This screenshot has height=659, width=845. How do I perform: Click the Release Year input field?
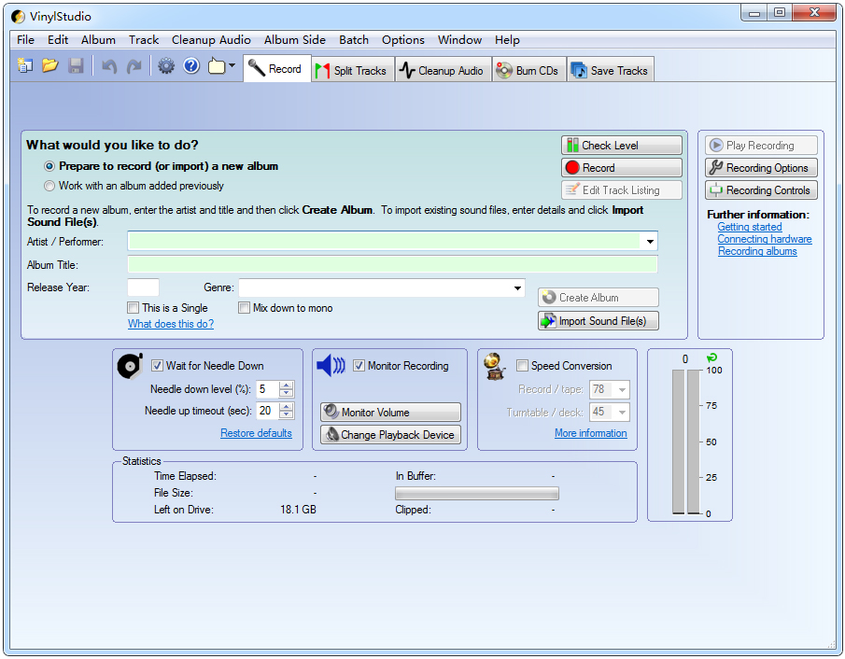point(143,287)
